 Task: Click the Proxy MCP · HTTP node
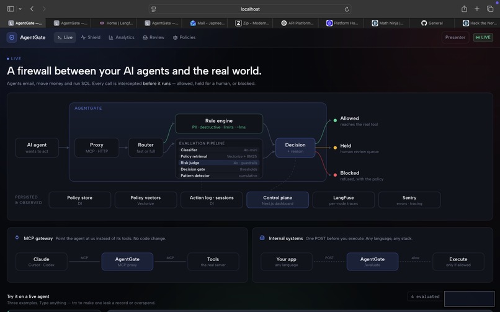tap(97, 148)
